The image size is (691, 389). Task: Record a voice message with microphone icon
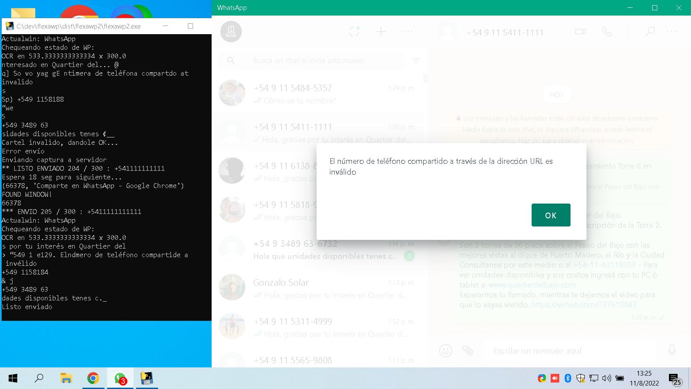[x=672, y=350]
